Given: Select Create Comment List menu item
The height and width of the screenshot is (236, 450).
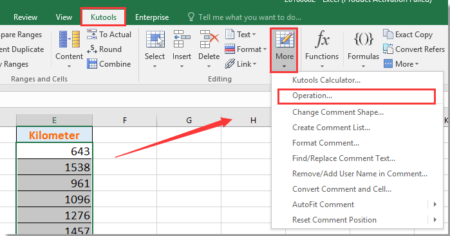Looking at the screenshot, I should tap(331, 128).
